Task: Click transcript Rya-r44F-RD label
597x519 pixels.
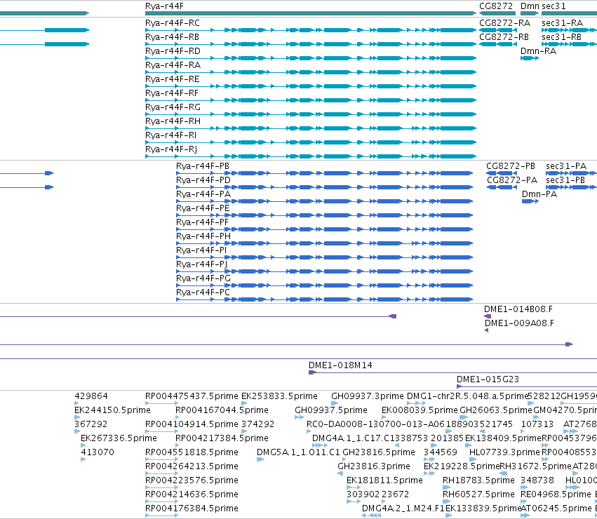Action: (173, 51)
